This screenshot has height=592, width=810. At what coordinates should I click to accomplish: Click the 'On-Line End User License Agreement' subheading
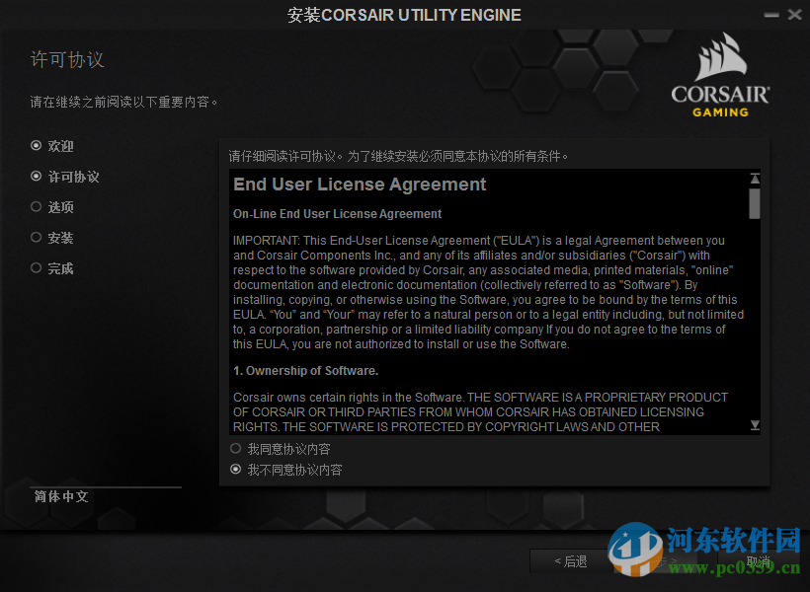coord(337,214)
